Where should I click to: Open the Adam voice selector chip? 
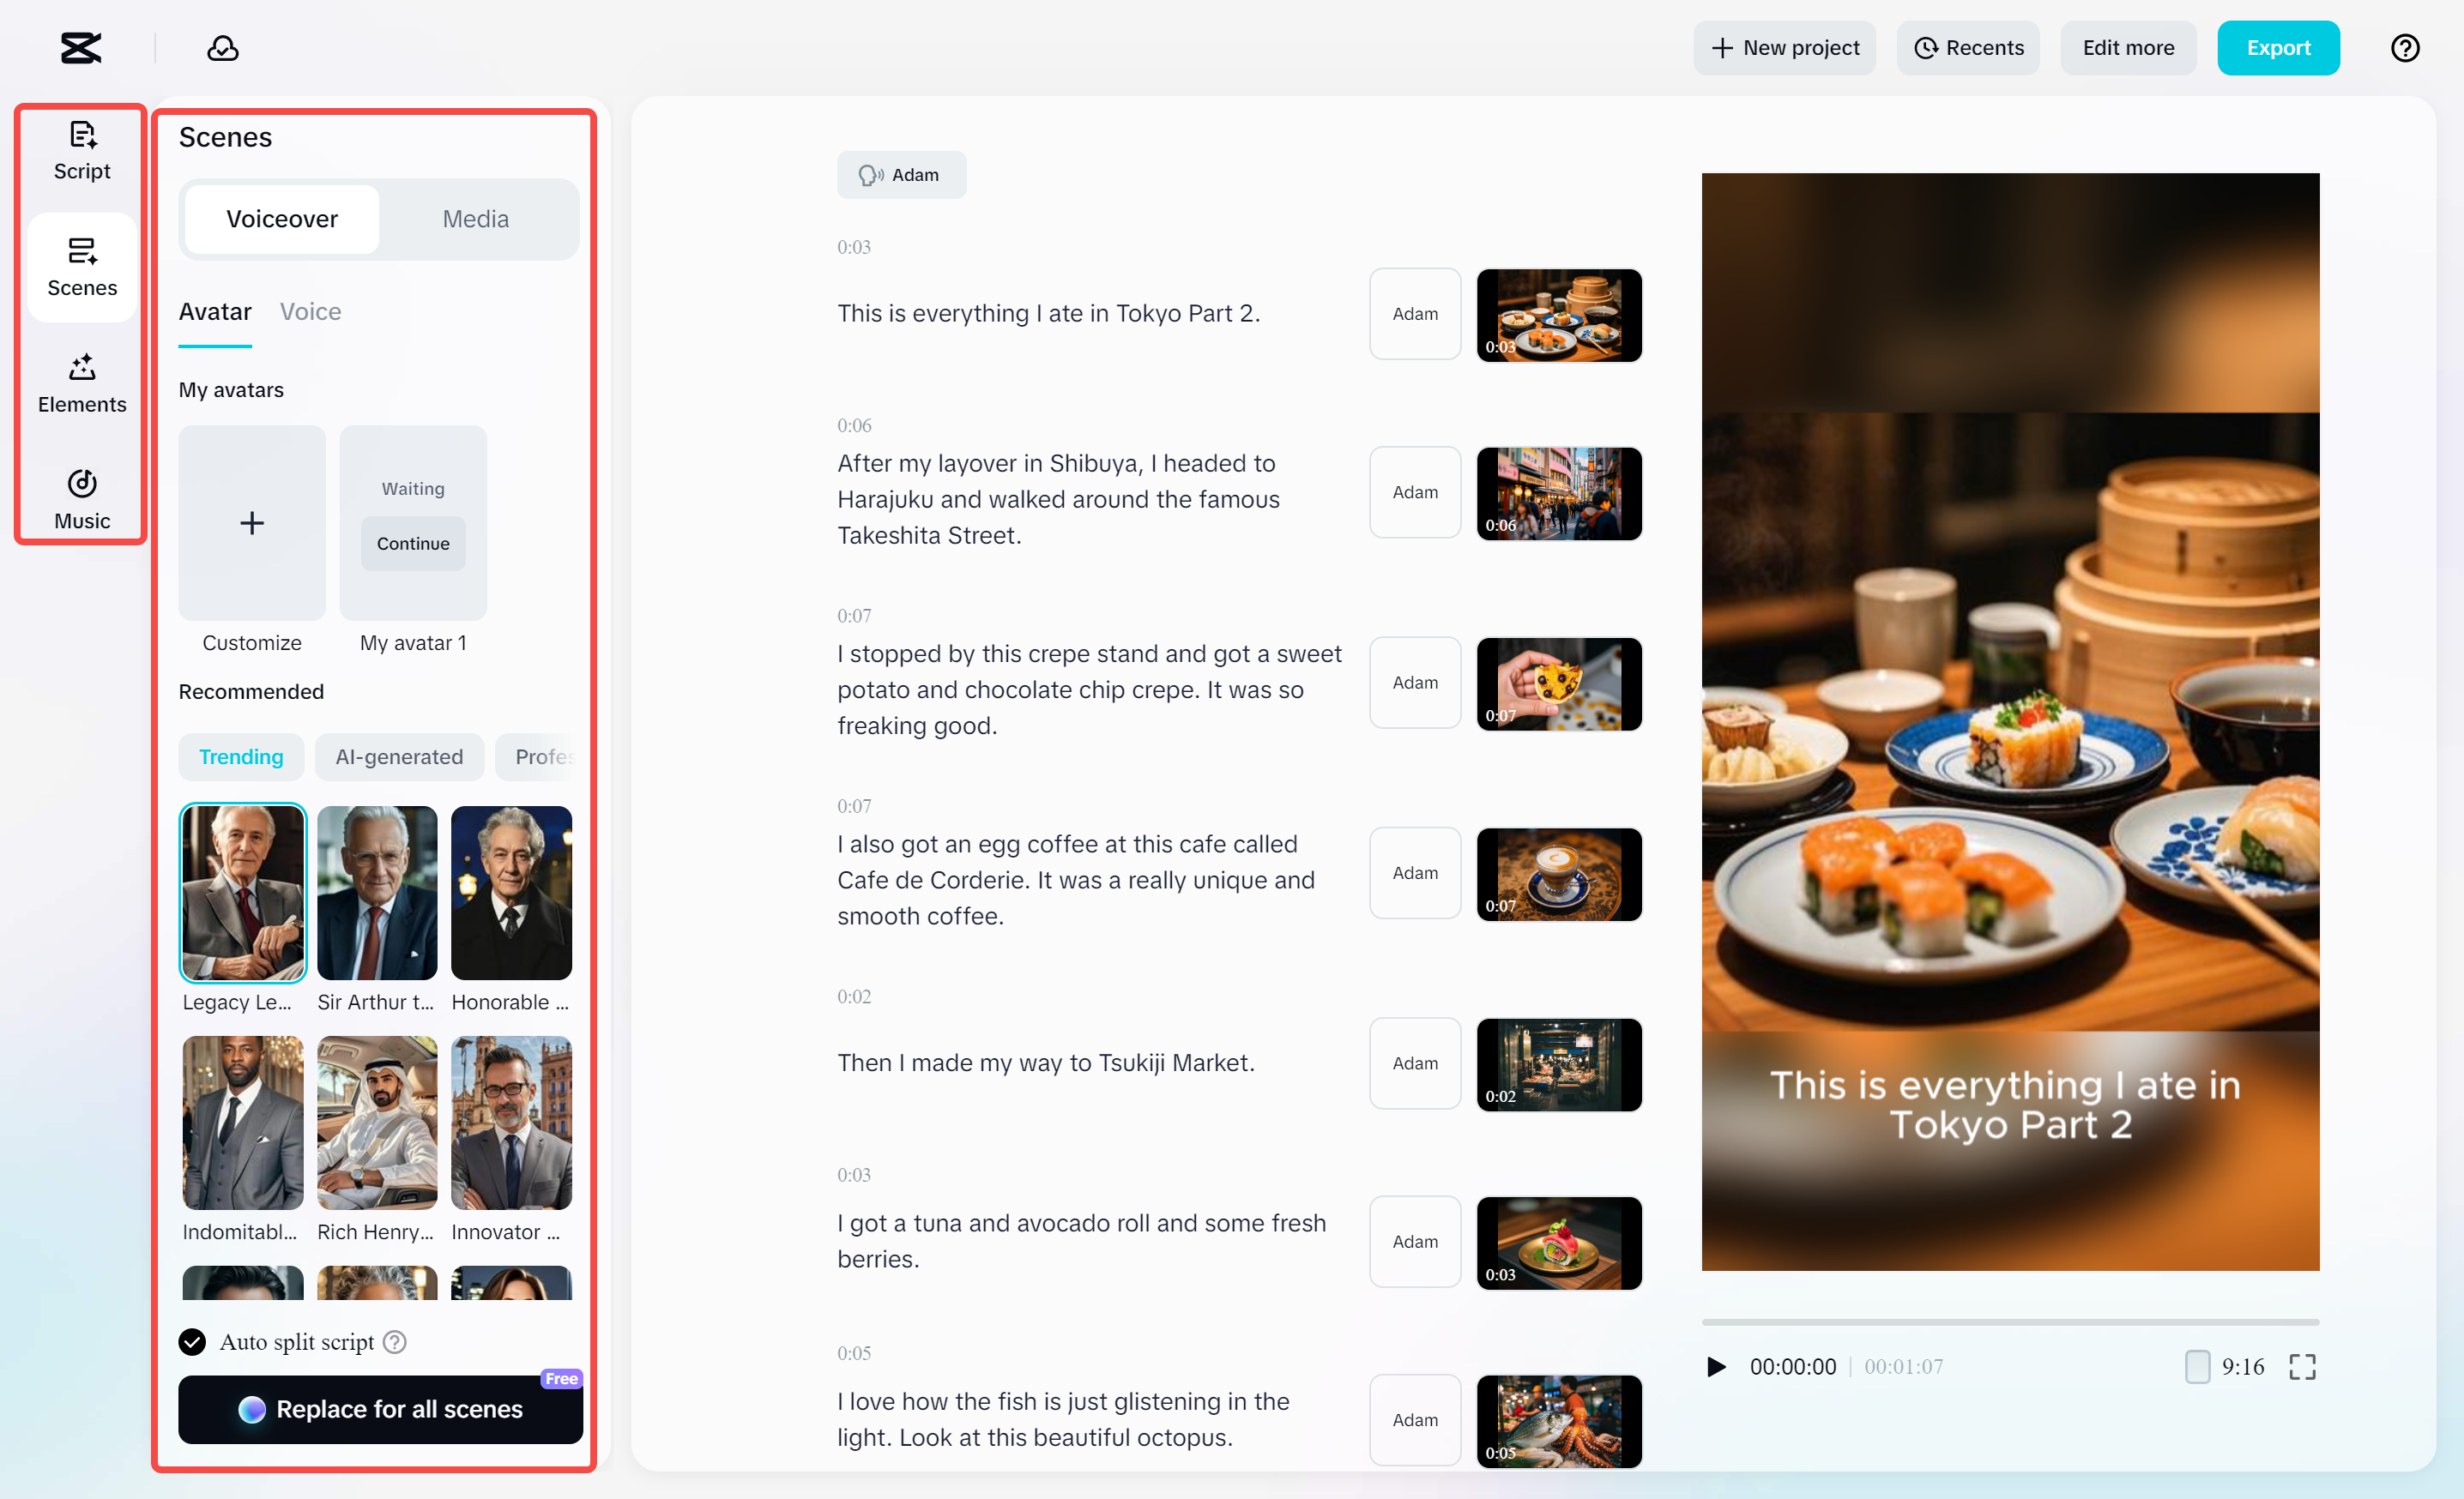901,175
